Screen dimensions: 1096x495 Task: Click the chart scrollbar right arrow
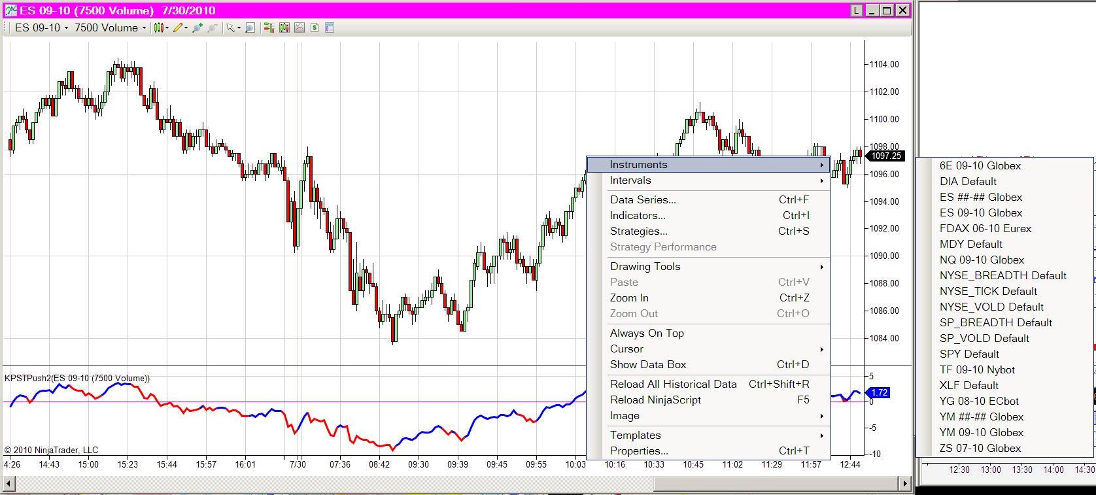pyautogui.click(x=905, y=483)
